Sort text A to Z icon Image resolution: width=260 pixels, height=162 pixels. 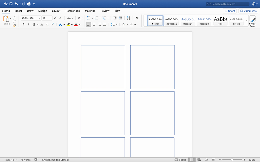tap(128, 18)
